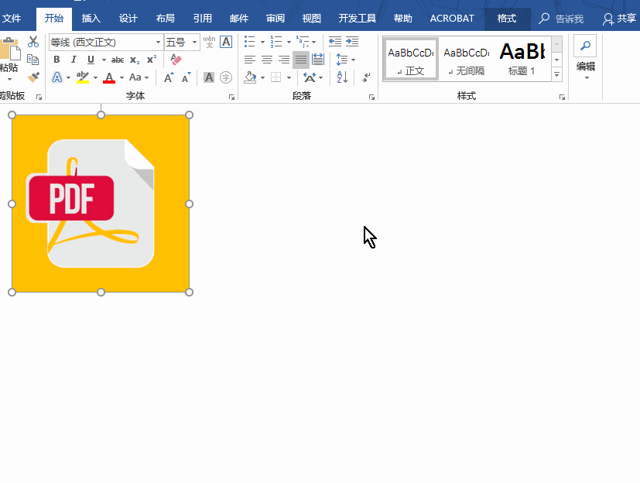This screenshot has height=483, width=640.
Task: Switch to the 插入 Insert tab
Action: (91, 19)
